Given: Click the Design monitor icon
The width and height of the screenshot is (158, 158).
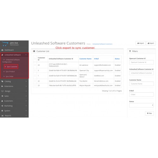Looking at the screenshot, I should 2,91.
